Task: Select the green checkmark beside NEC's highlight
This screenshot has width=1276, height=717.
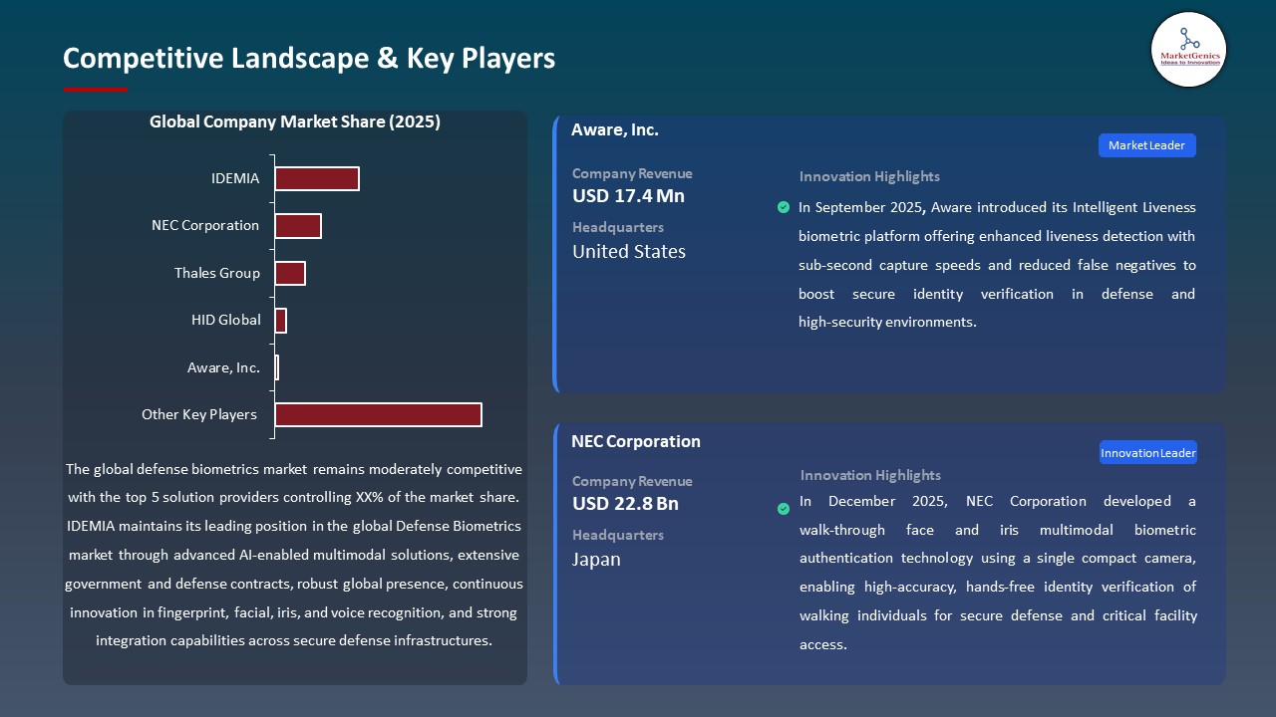Action: tap(784, 508)
